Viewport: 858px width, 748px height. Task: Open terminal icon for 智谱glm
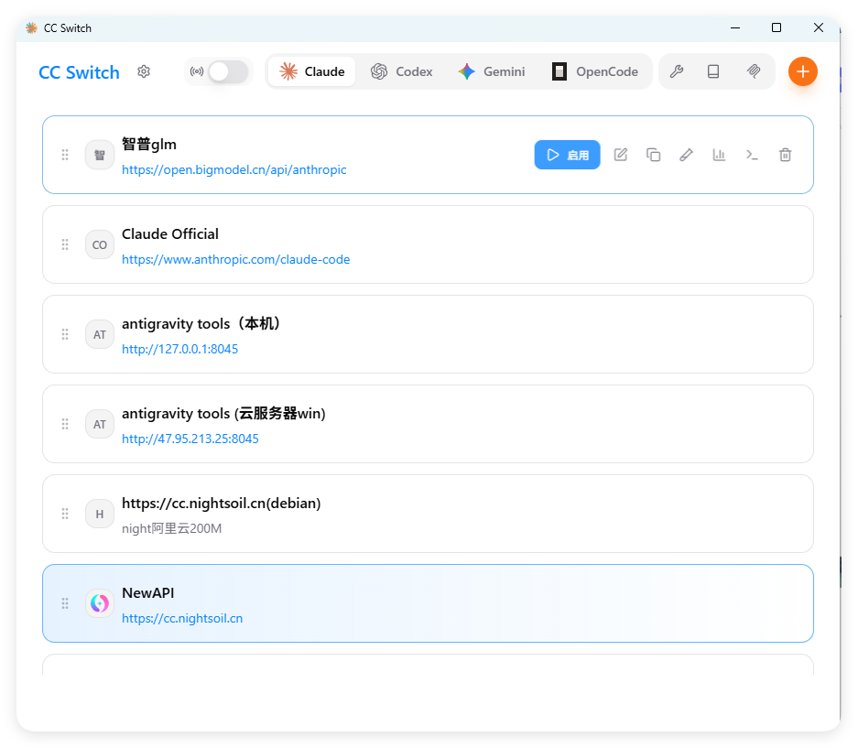[x=753, y=155]
